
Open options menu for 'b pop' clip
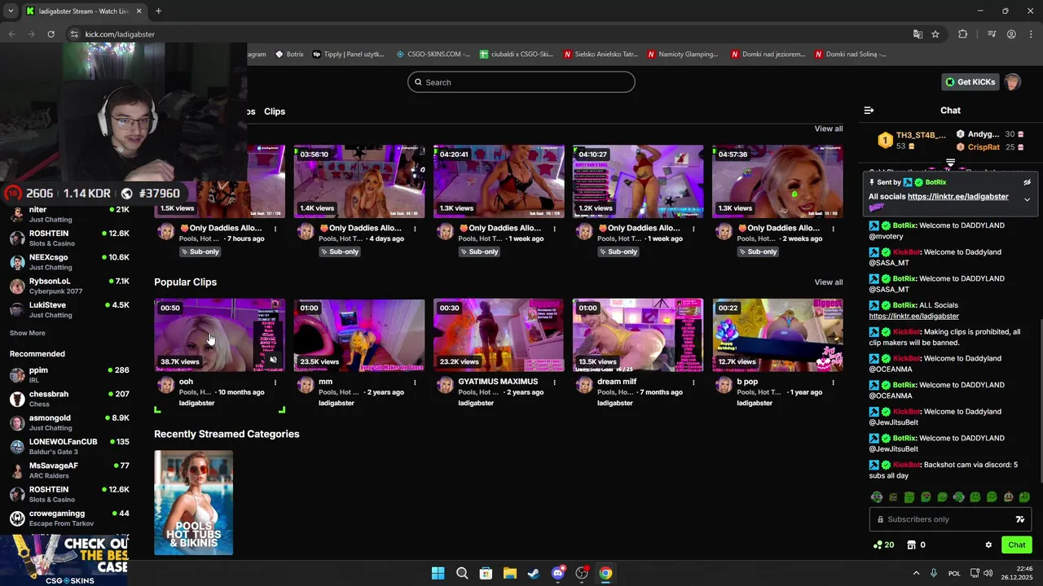[833, 382]
